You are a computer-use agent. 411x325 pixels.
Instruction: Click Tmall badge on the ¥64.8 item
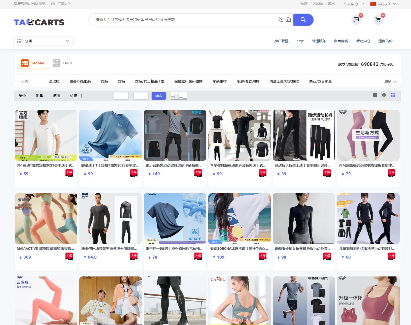[134, 257]
